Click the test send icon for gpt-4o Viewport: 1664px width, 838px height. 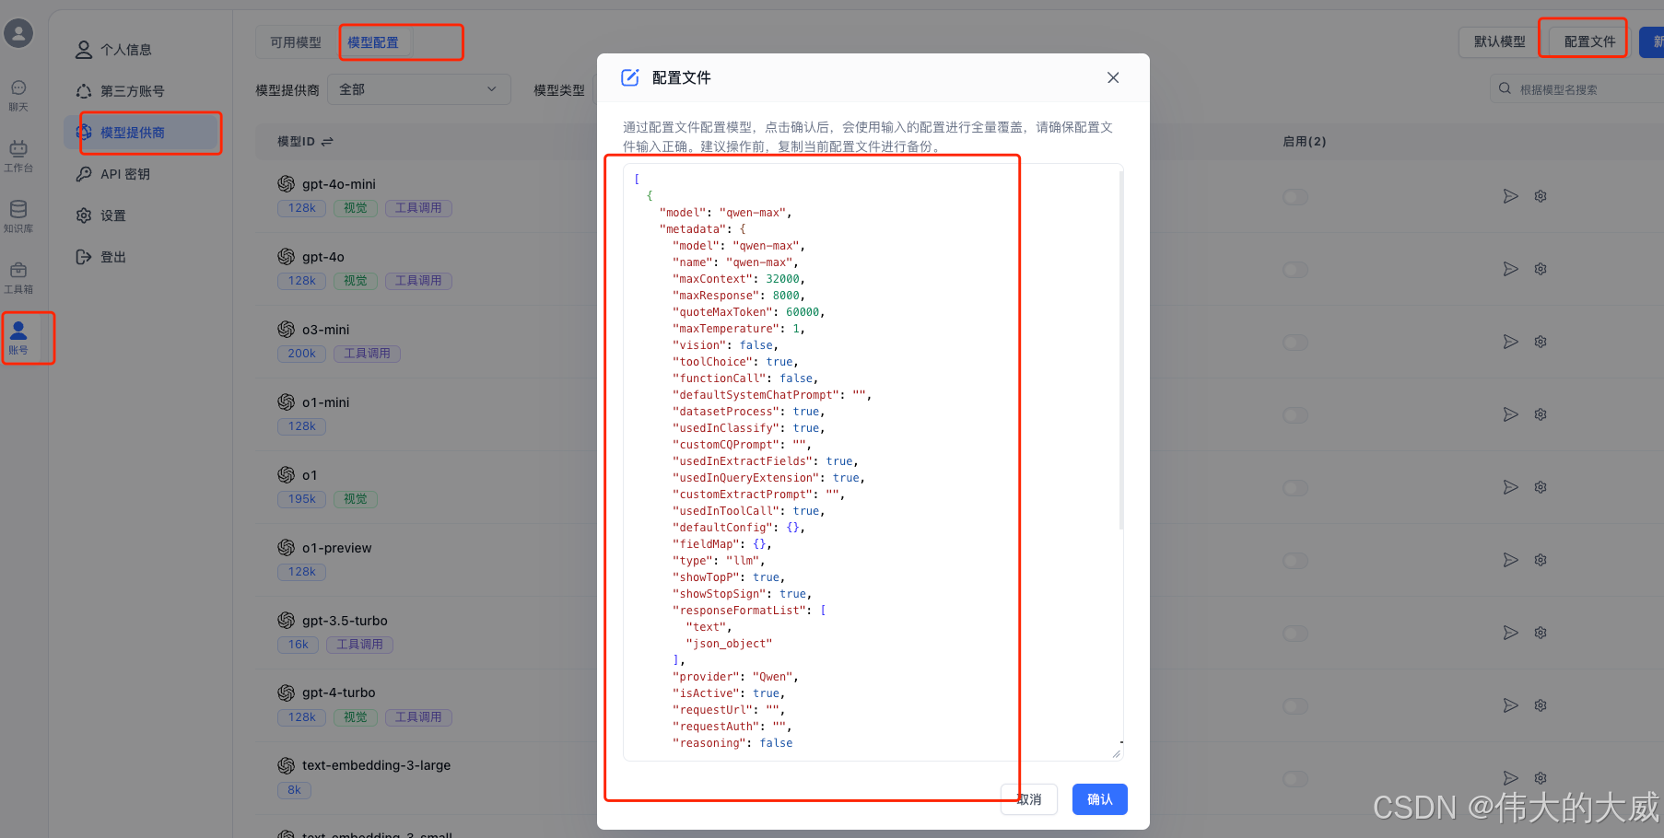1510,269
